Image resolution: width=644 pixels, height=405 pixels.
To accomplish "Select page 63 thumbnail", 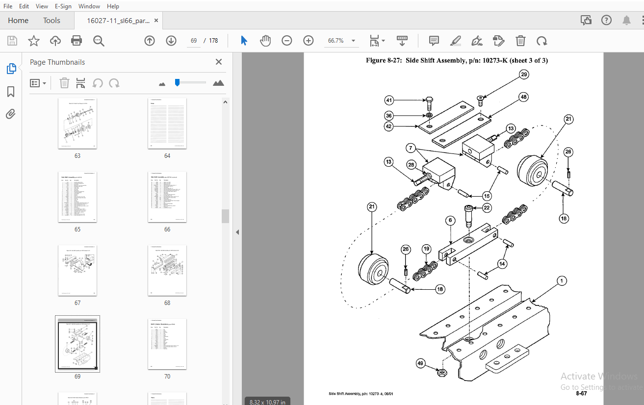I will 77,124.
